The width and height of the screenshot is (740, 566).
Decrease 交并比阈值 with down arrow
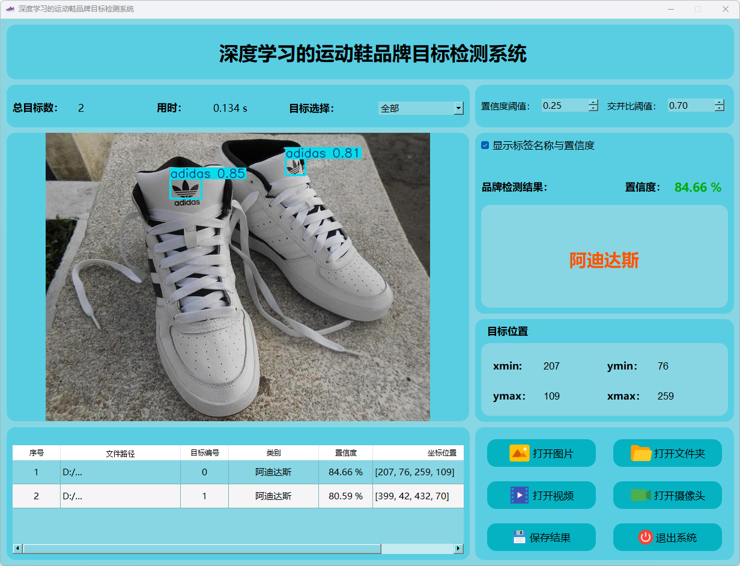[x=720, y=109]
